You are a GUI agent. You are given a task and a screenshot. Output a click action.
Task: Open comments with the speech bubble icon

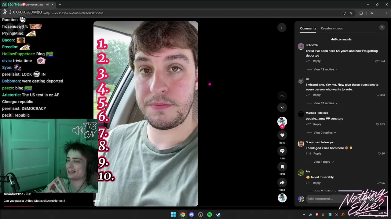(x=282, y=151)
